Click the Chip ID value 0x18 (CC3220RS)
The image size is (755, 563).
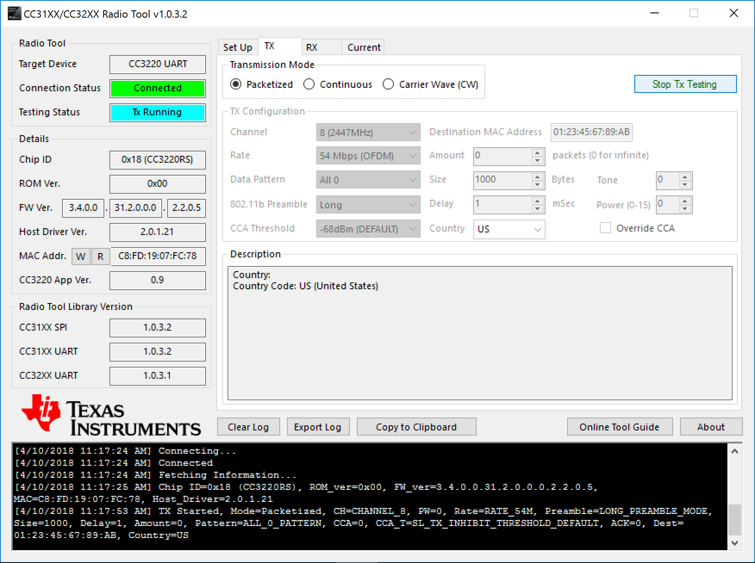[158, 160]
